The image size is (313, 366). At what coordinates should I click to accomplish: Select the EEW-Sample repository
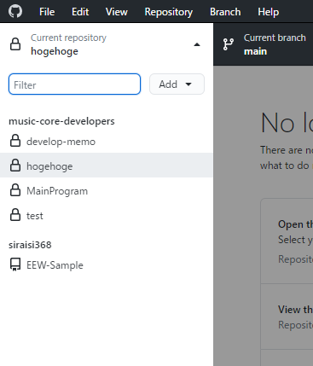(x=107, y=265)
